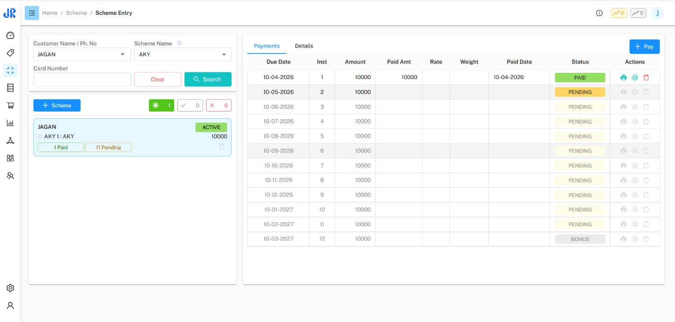
Task: Click the Rate column header
Action: [436, 62]
